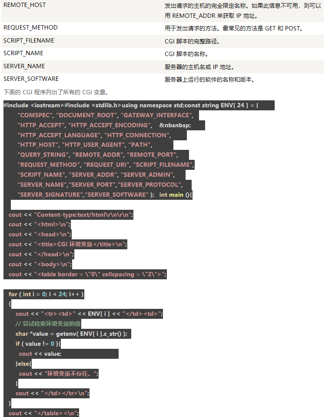332x417 pixels.
Task: Click the cout "<head>\n" line
Action: [40, 235]
